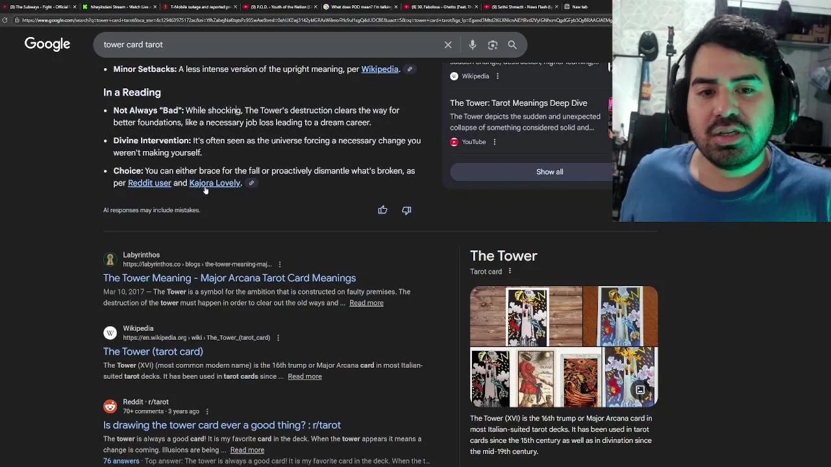Screen dimensions: 831x467
Task: Click Read more under Wikipedia snippet
Action: (304, 377)
